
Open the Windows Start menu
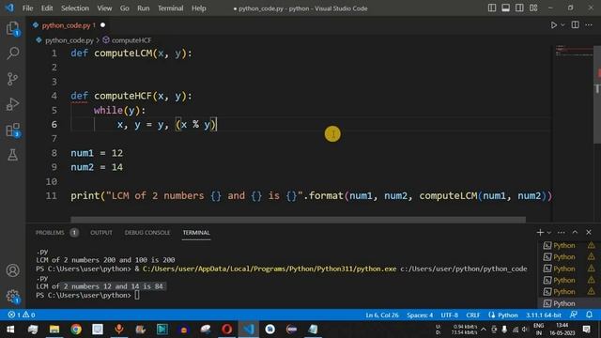click(x=10, y=330)
